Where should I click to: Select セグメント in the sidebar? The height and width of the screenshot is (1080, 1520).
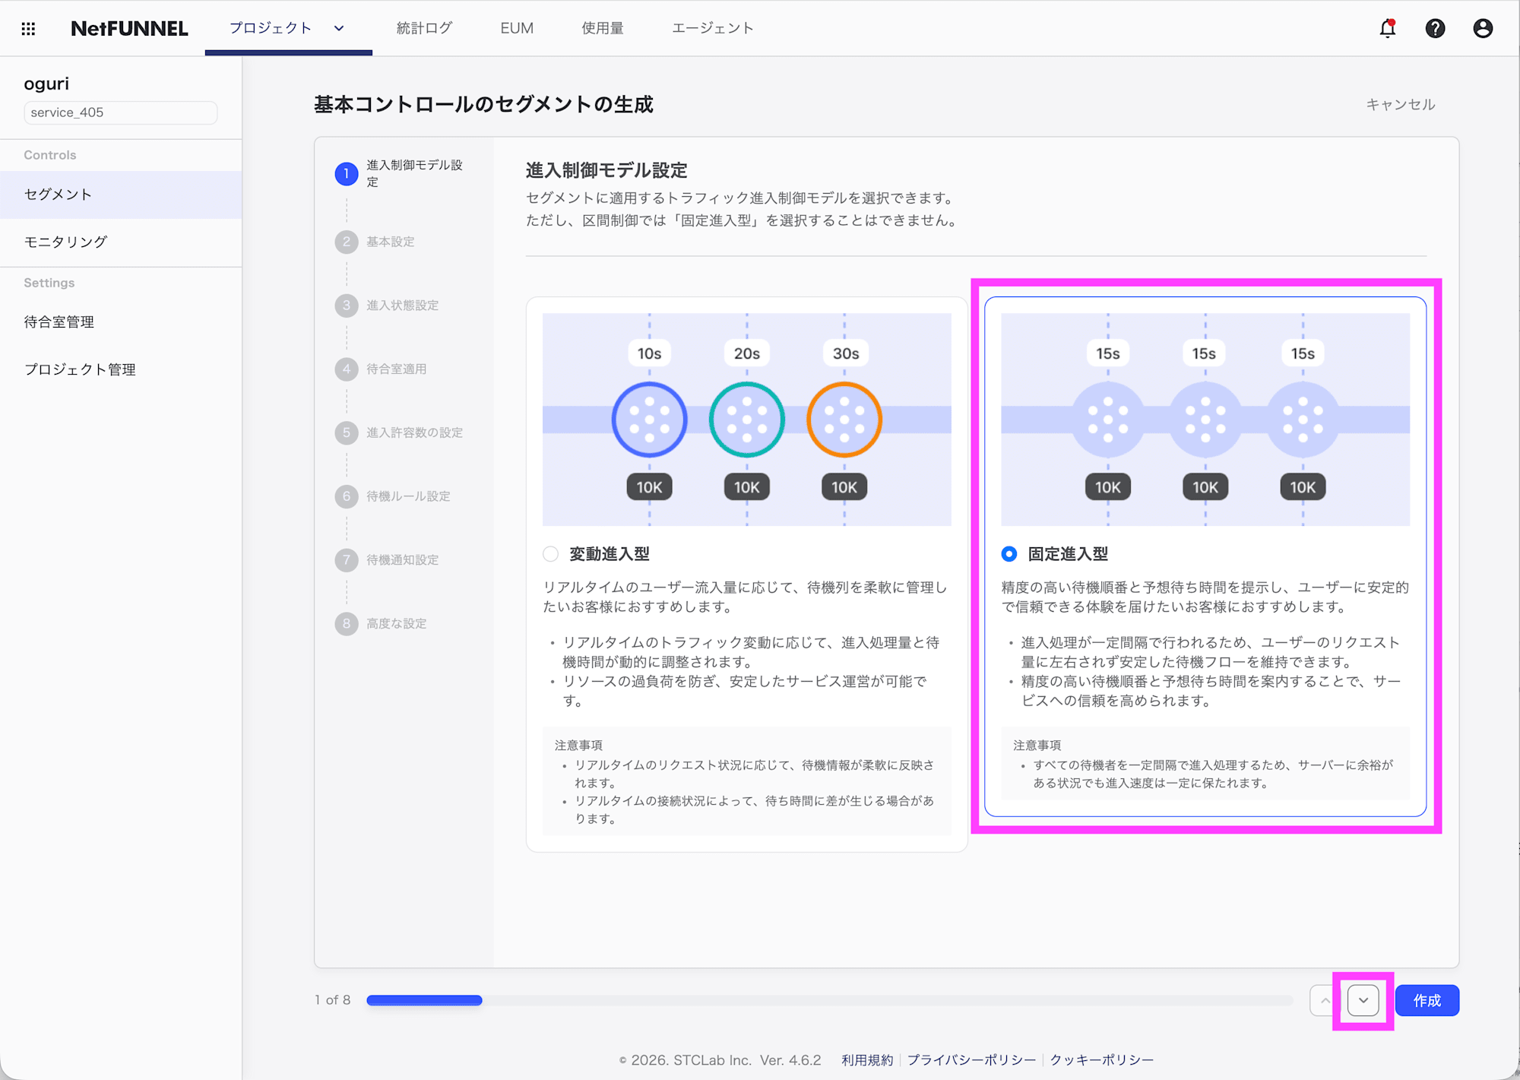[x=57, y=195]
